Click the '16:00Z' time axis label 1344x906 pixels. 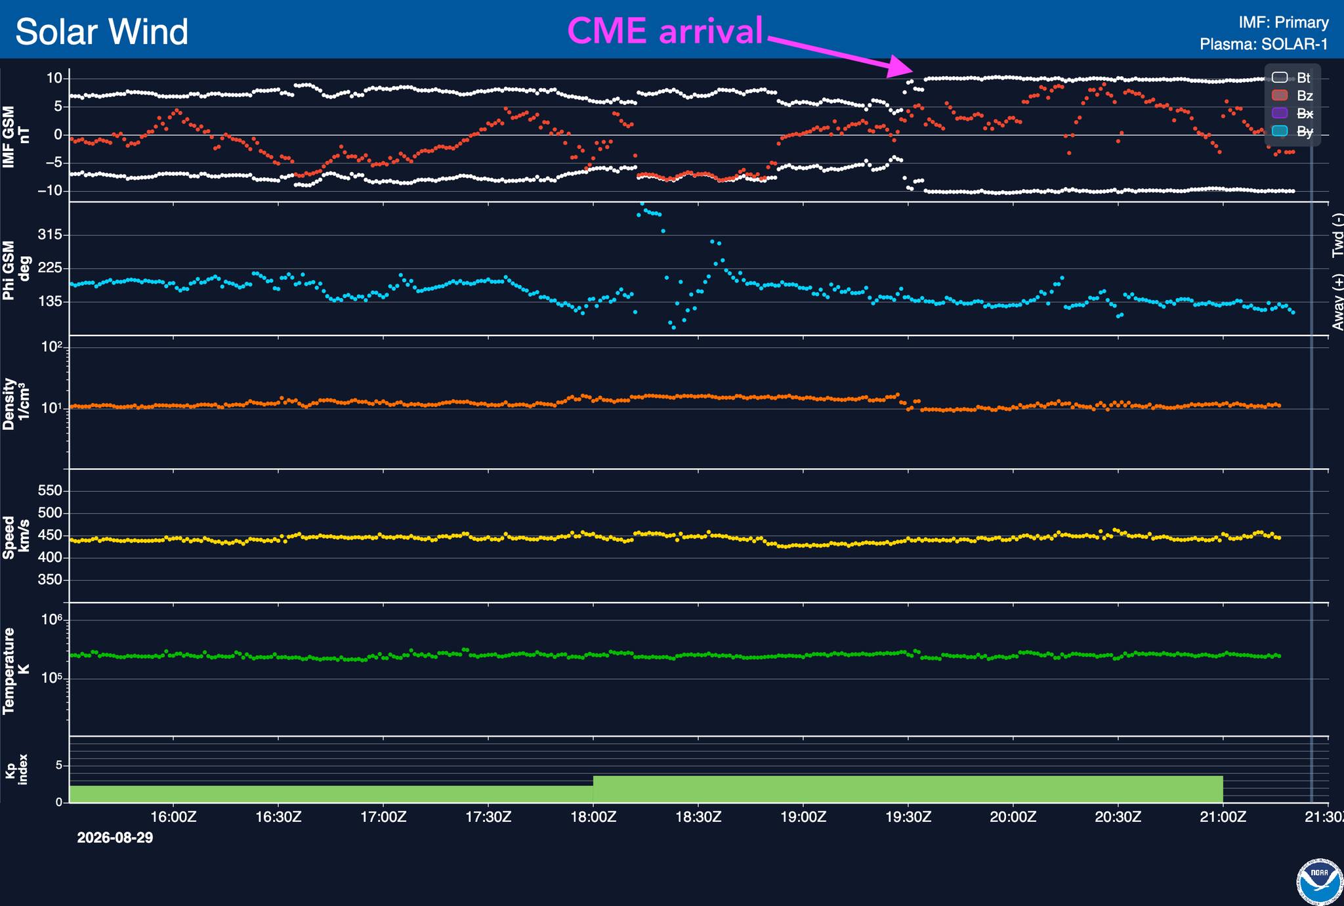(x=174, y=817)
